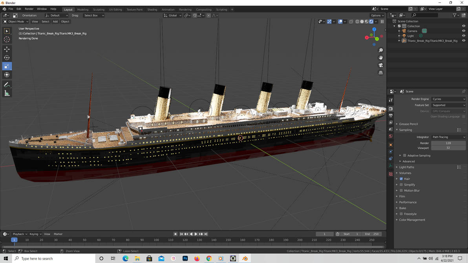
Task: Activate the Scale tool
Action: click(7, 66)
